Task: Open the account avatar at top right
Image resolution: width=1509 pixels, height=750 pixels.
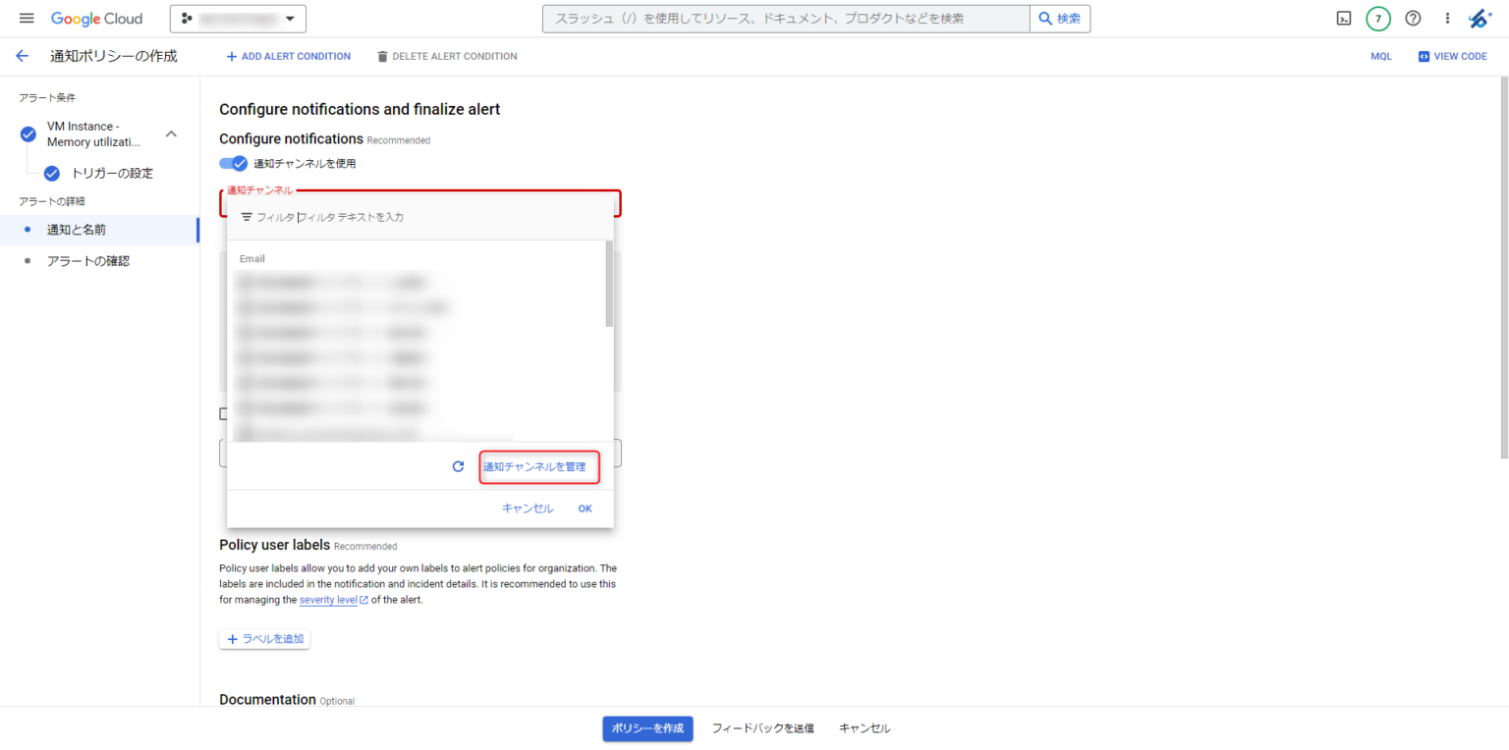Action: point(1481,17)
